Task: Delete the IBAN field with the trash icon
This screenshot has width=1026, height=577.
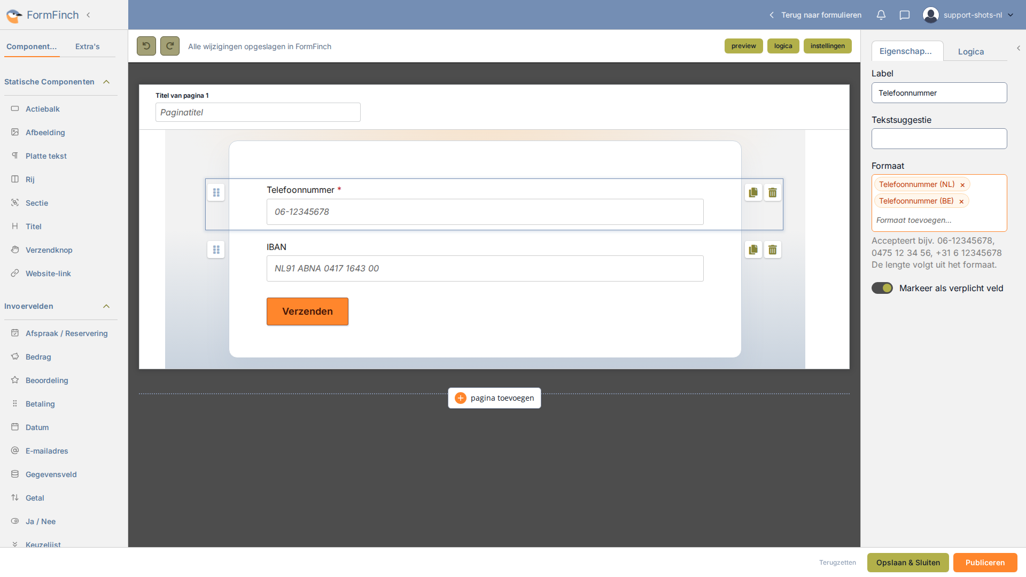Action: click(x=773, y=249)
